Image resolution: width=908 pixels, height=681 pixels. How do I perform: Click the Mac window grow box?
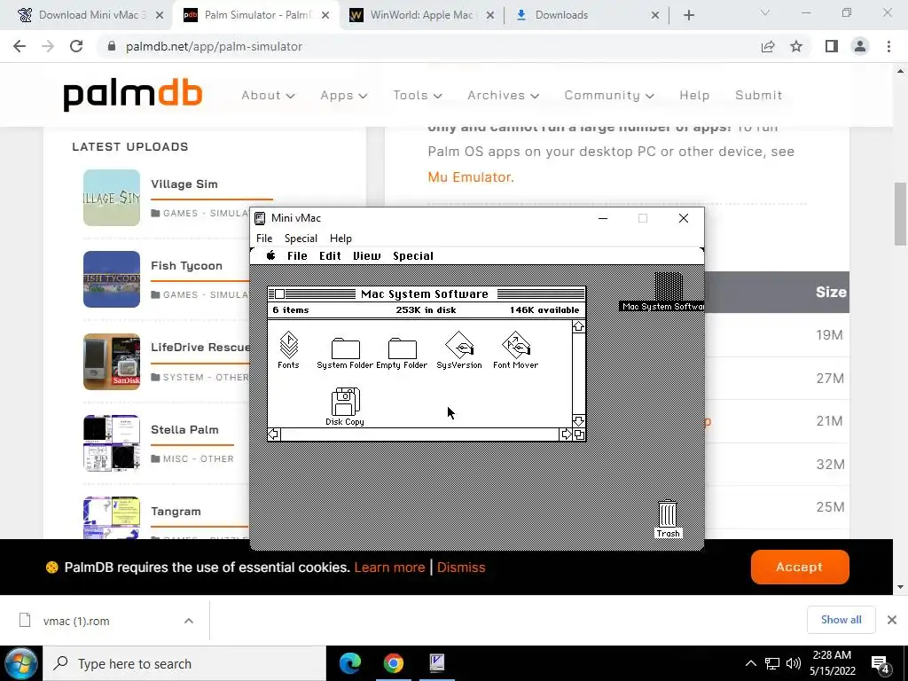point(579,434)
